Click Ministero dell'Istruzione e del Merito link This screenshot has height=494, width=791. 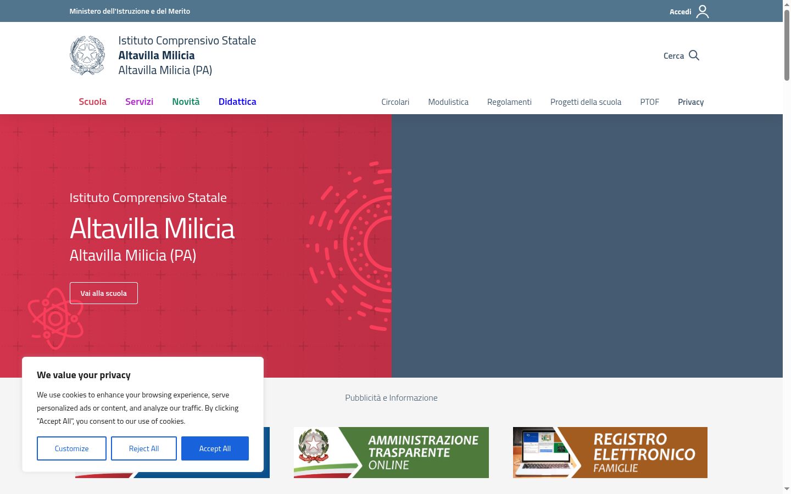130,11
